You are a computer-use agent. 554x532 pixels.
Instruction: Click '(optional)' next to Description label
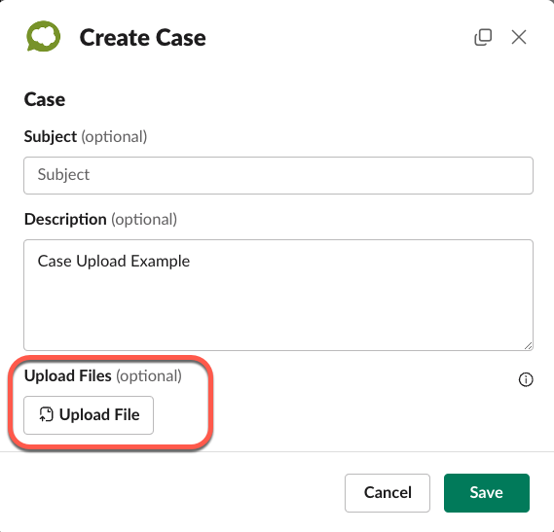tap(144, 220)
